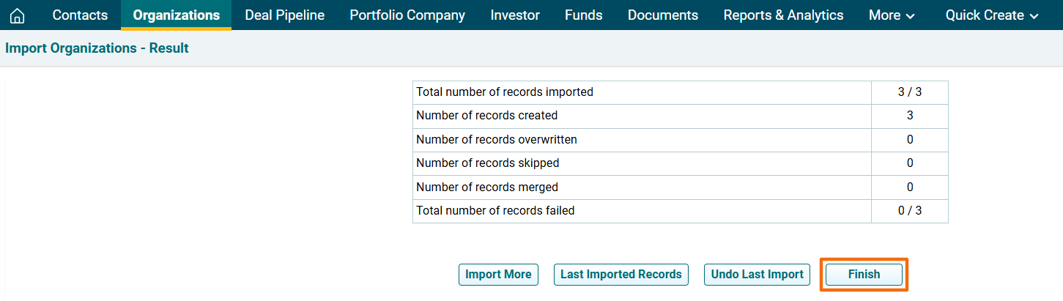Go to the Documents tab
Image resolution: width=1063 pixels, height=301 pixels.
(x=662, y=15)
